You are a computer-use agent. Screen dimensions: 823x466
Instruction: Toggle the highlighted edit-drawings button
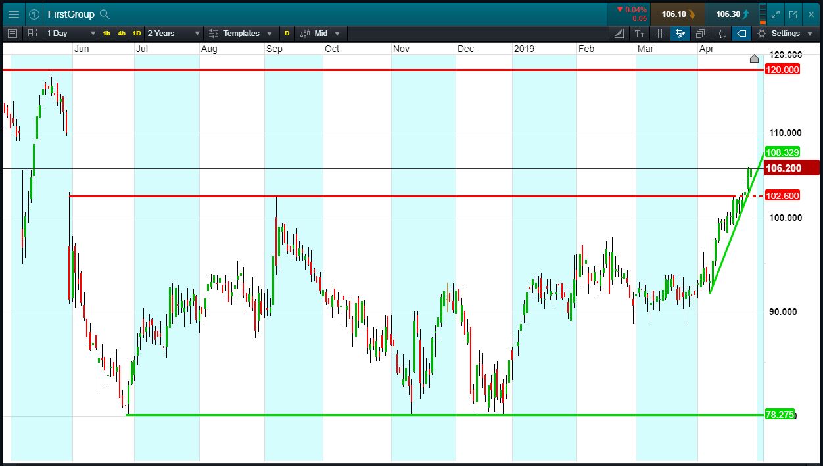680,34
